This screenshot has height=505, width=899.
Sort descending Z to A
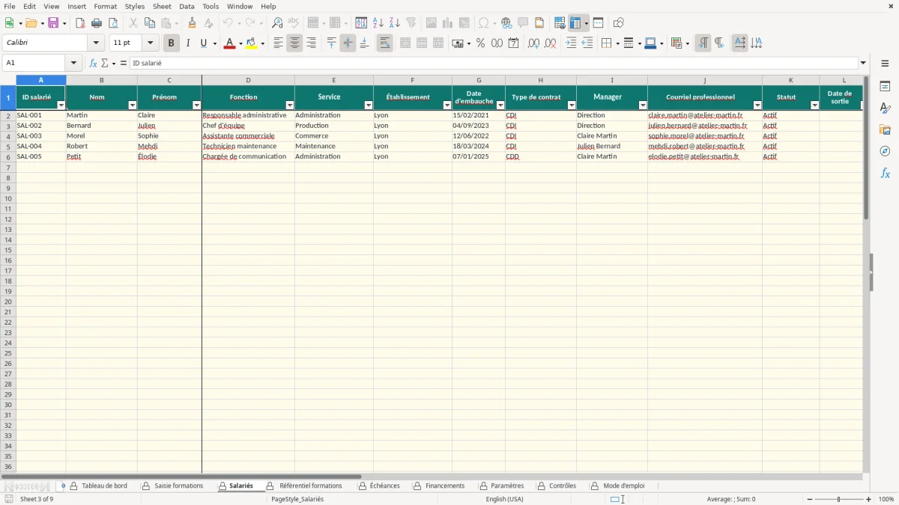(x=395, y=23)
